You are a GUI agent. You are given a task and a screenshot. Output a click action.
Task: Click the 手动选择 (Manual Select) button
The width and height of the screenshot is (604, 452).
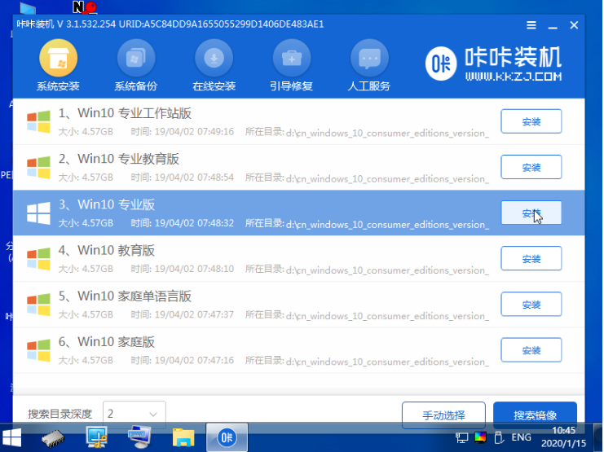(x=444, y=415)
